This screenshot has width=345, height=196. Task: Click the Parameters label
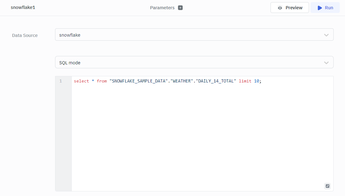click(x=162, y=8)
